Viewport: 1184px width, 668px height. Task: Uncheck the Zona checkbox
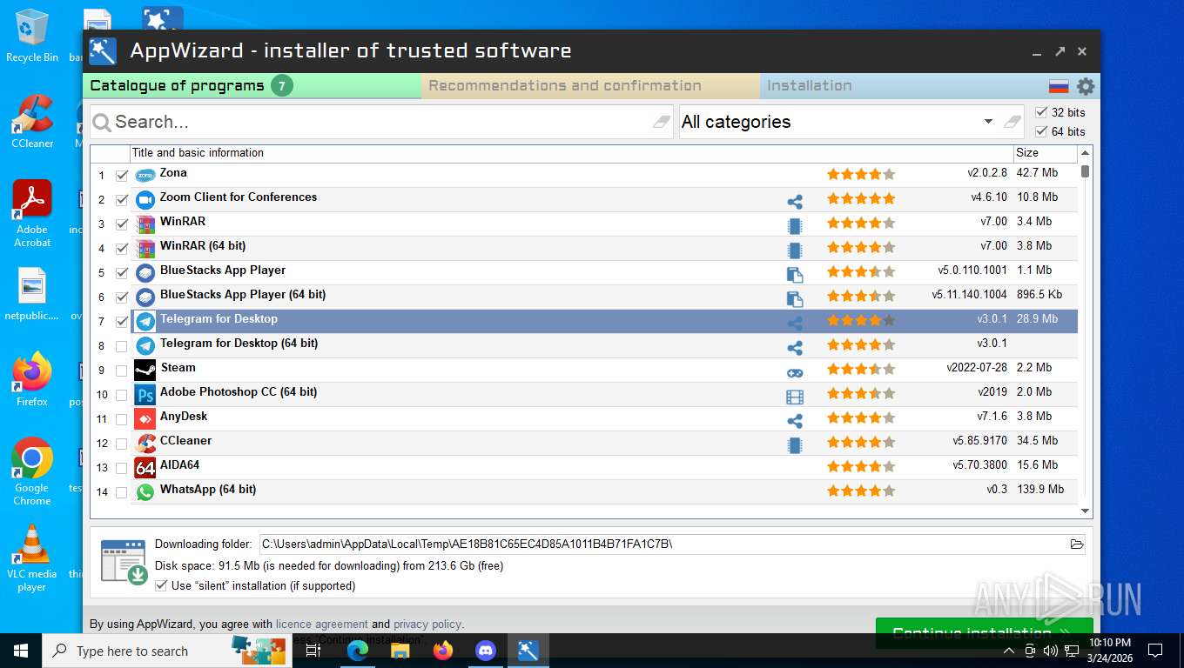pyautogui.click(x=122, y=176)
